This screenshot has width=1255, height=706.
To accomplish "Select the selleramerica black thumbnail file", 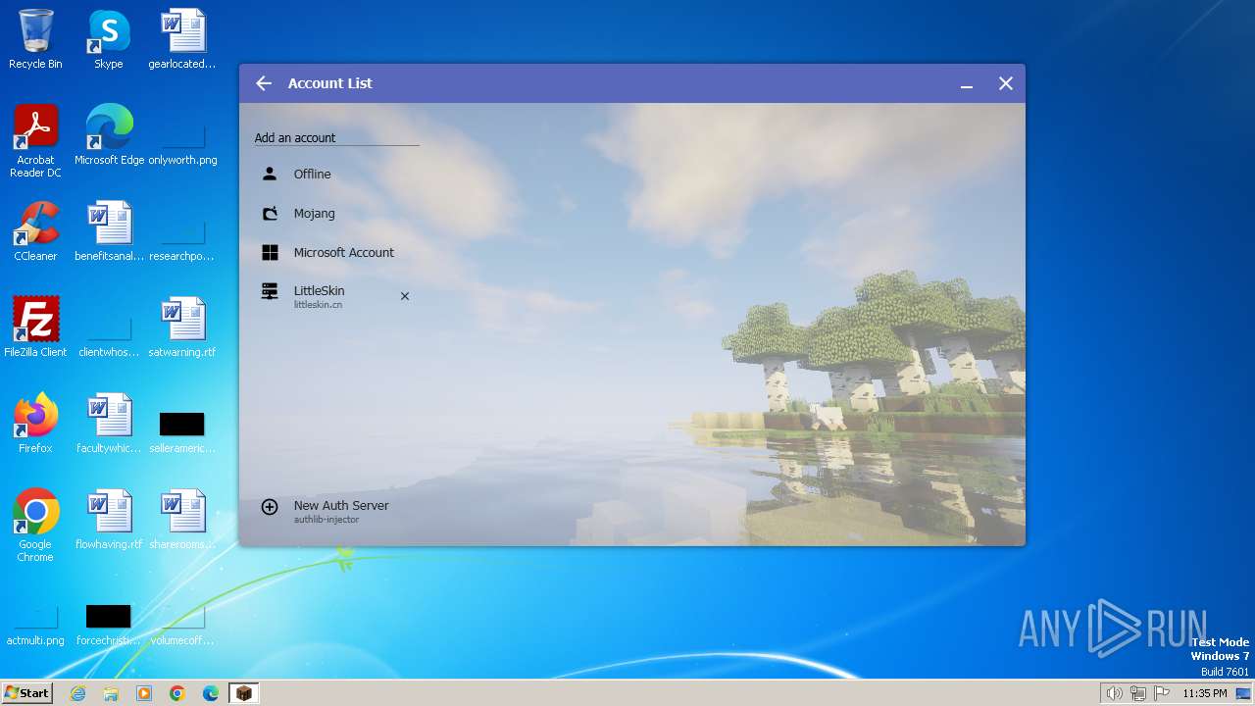I will [x=182, y=431].
